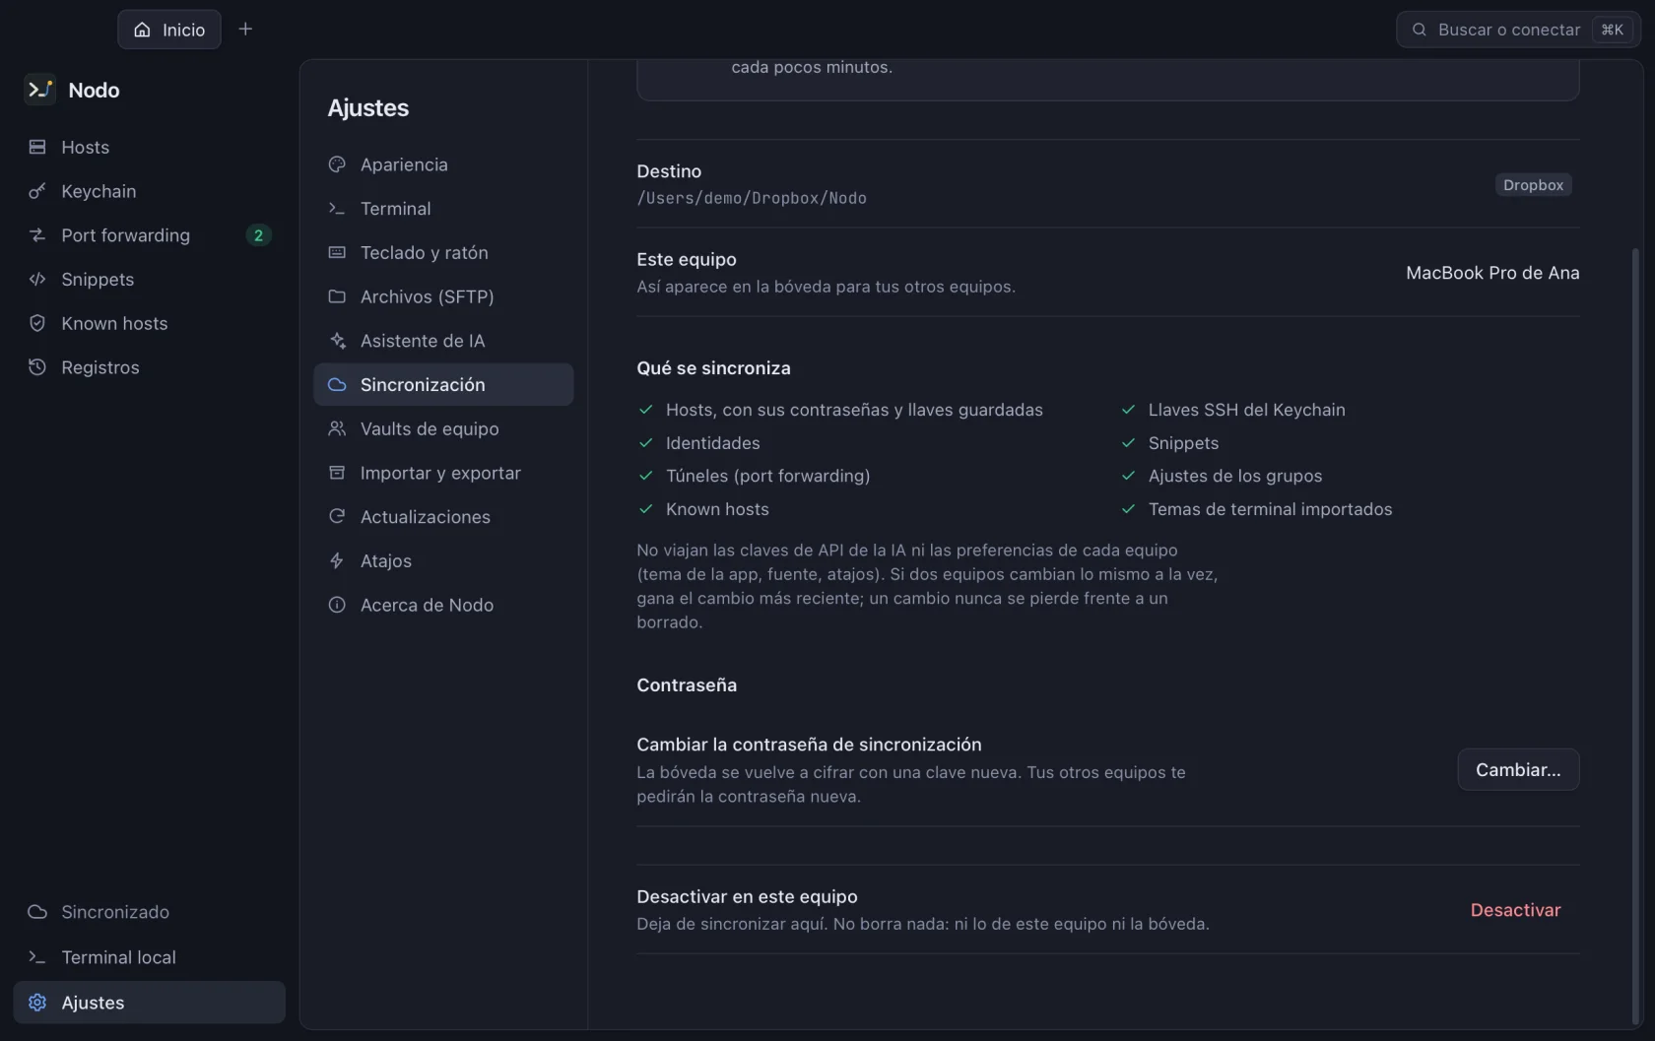Open Atajos settings
This screenshot has height=1041, width=1655.
click(443, 560)
